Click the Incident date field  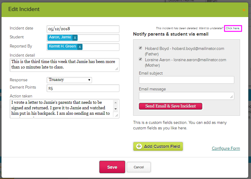[x=83, y=29]
